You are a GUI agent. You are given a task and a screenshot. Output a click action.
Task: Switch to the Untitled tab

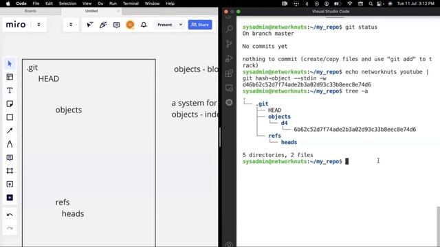pyautogui.click(x=91, y=11)
